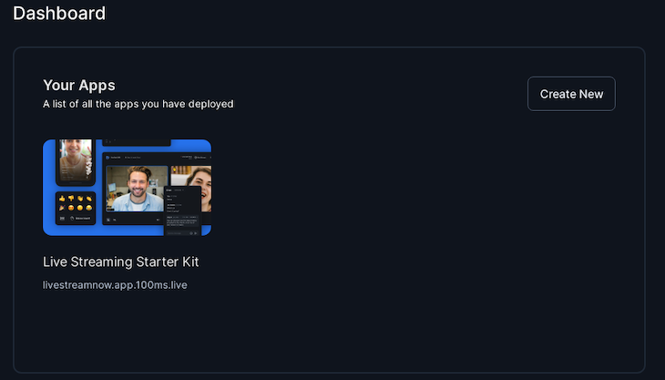Click the phone mockup showing the waving woman
The width and height of the screenshot is (665, 380).
tap(76, 161)
